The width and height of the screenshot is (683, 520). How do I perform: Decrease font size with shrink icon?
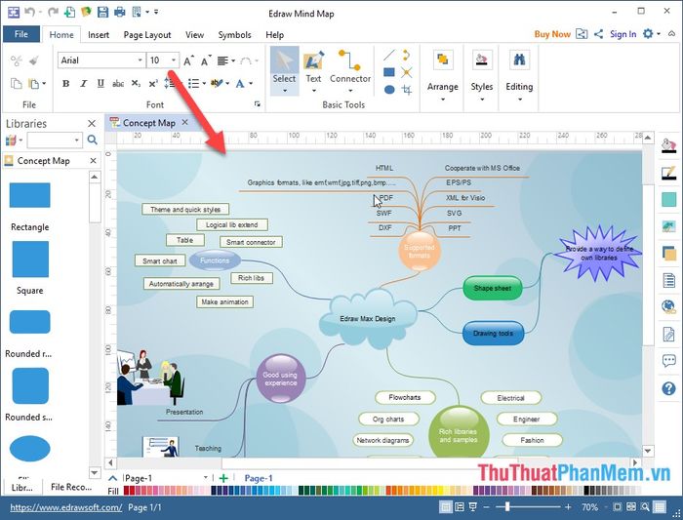pyautogui.click(x=206, y=60)
